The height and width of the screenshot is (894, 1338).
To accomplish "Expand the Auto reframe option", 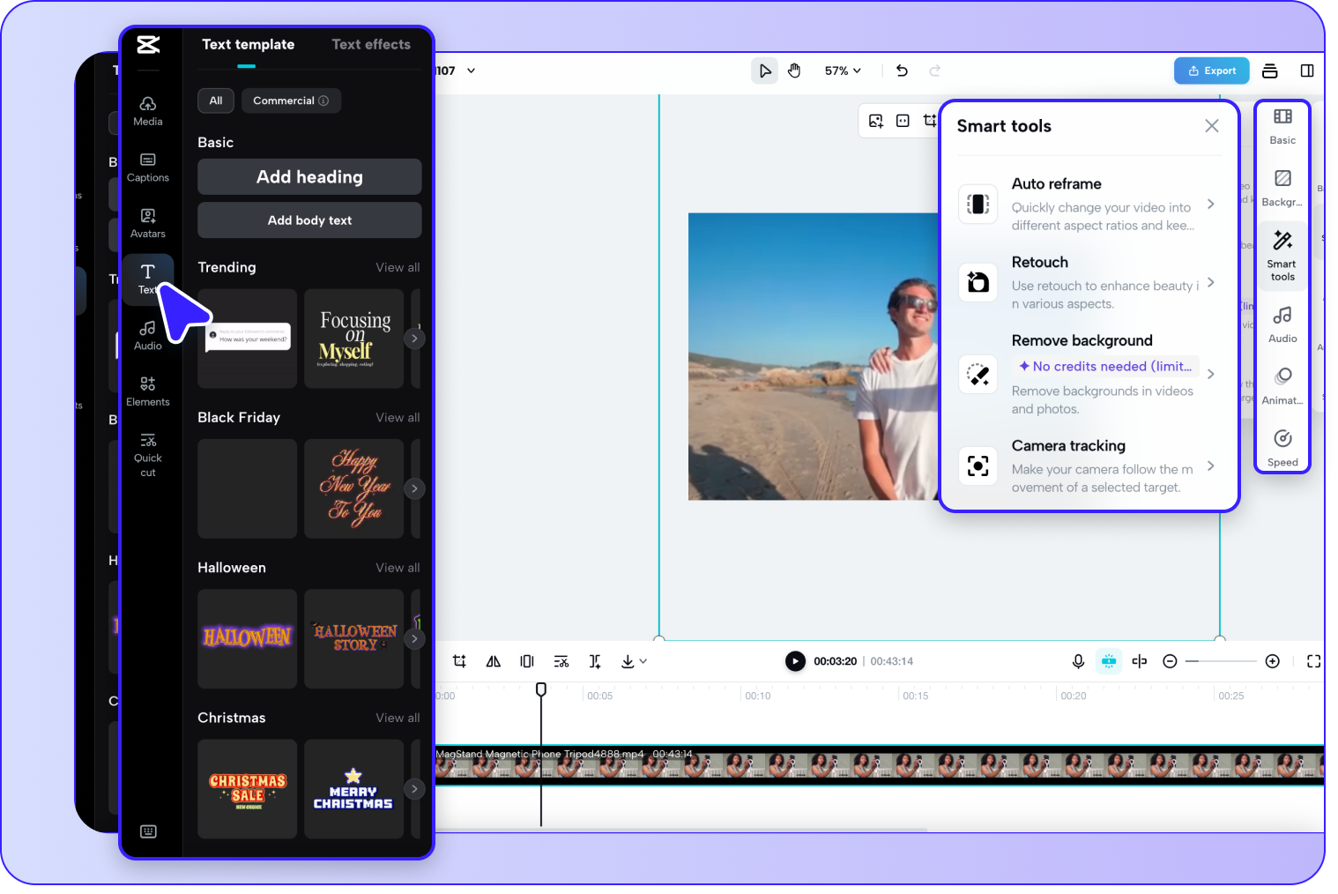I will coord(1211,204).
